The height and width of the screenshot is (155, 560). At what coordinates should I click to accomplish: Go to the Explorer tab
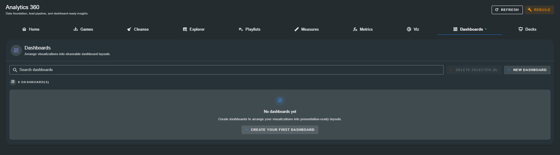click(x=194, y=29)
